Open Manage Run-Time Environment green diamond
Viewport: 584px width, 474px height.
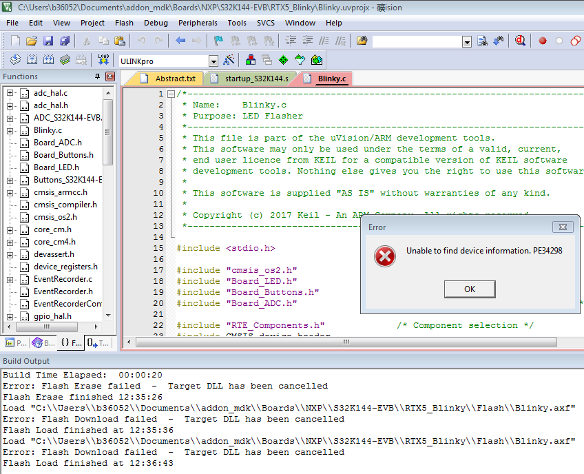[284, 60]
